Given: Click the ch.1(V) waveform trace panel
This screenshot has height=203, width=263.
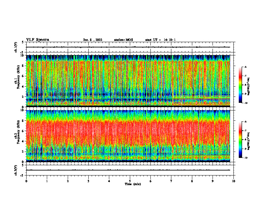Looking at the screenshot, I should [x=131, y=47].
